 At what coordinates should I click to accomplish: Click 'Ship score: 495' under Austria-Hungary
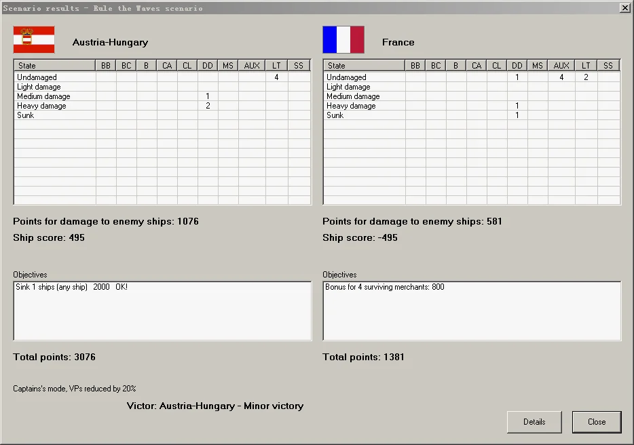click(48, 237)
